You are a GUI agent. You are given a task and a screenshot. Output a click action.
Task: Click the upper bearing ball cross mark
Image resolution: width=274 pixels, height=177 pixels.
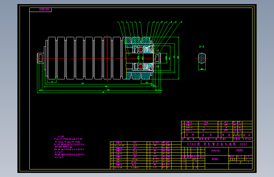pyautogui.click(x=141, y=50)
